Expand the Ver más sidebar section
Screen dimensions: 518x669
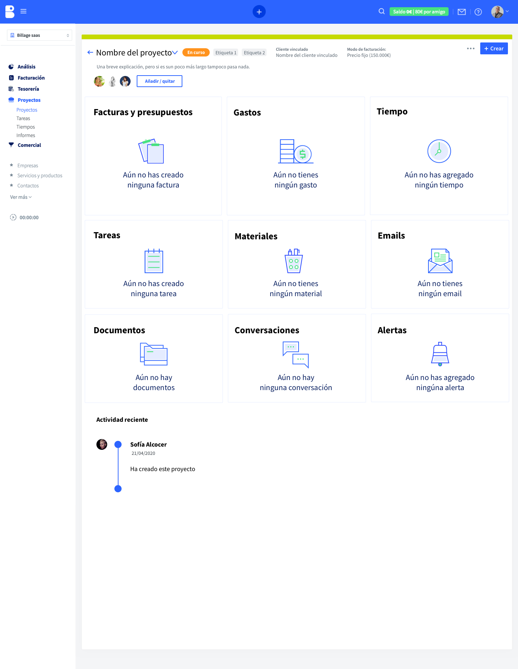(x=21, y=197)
